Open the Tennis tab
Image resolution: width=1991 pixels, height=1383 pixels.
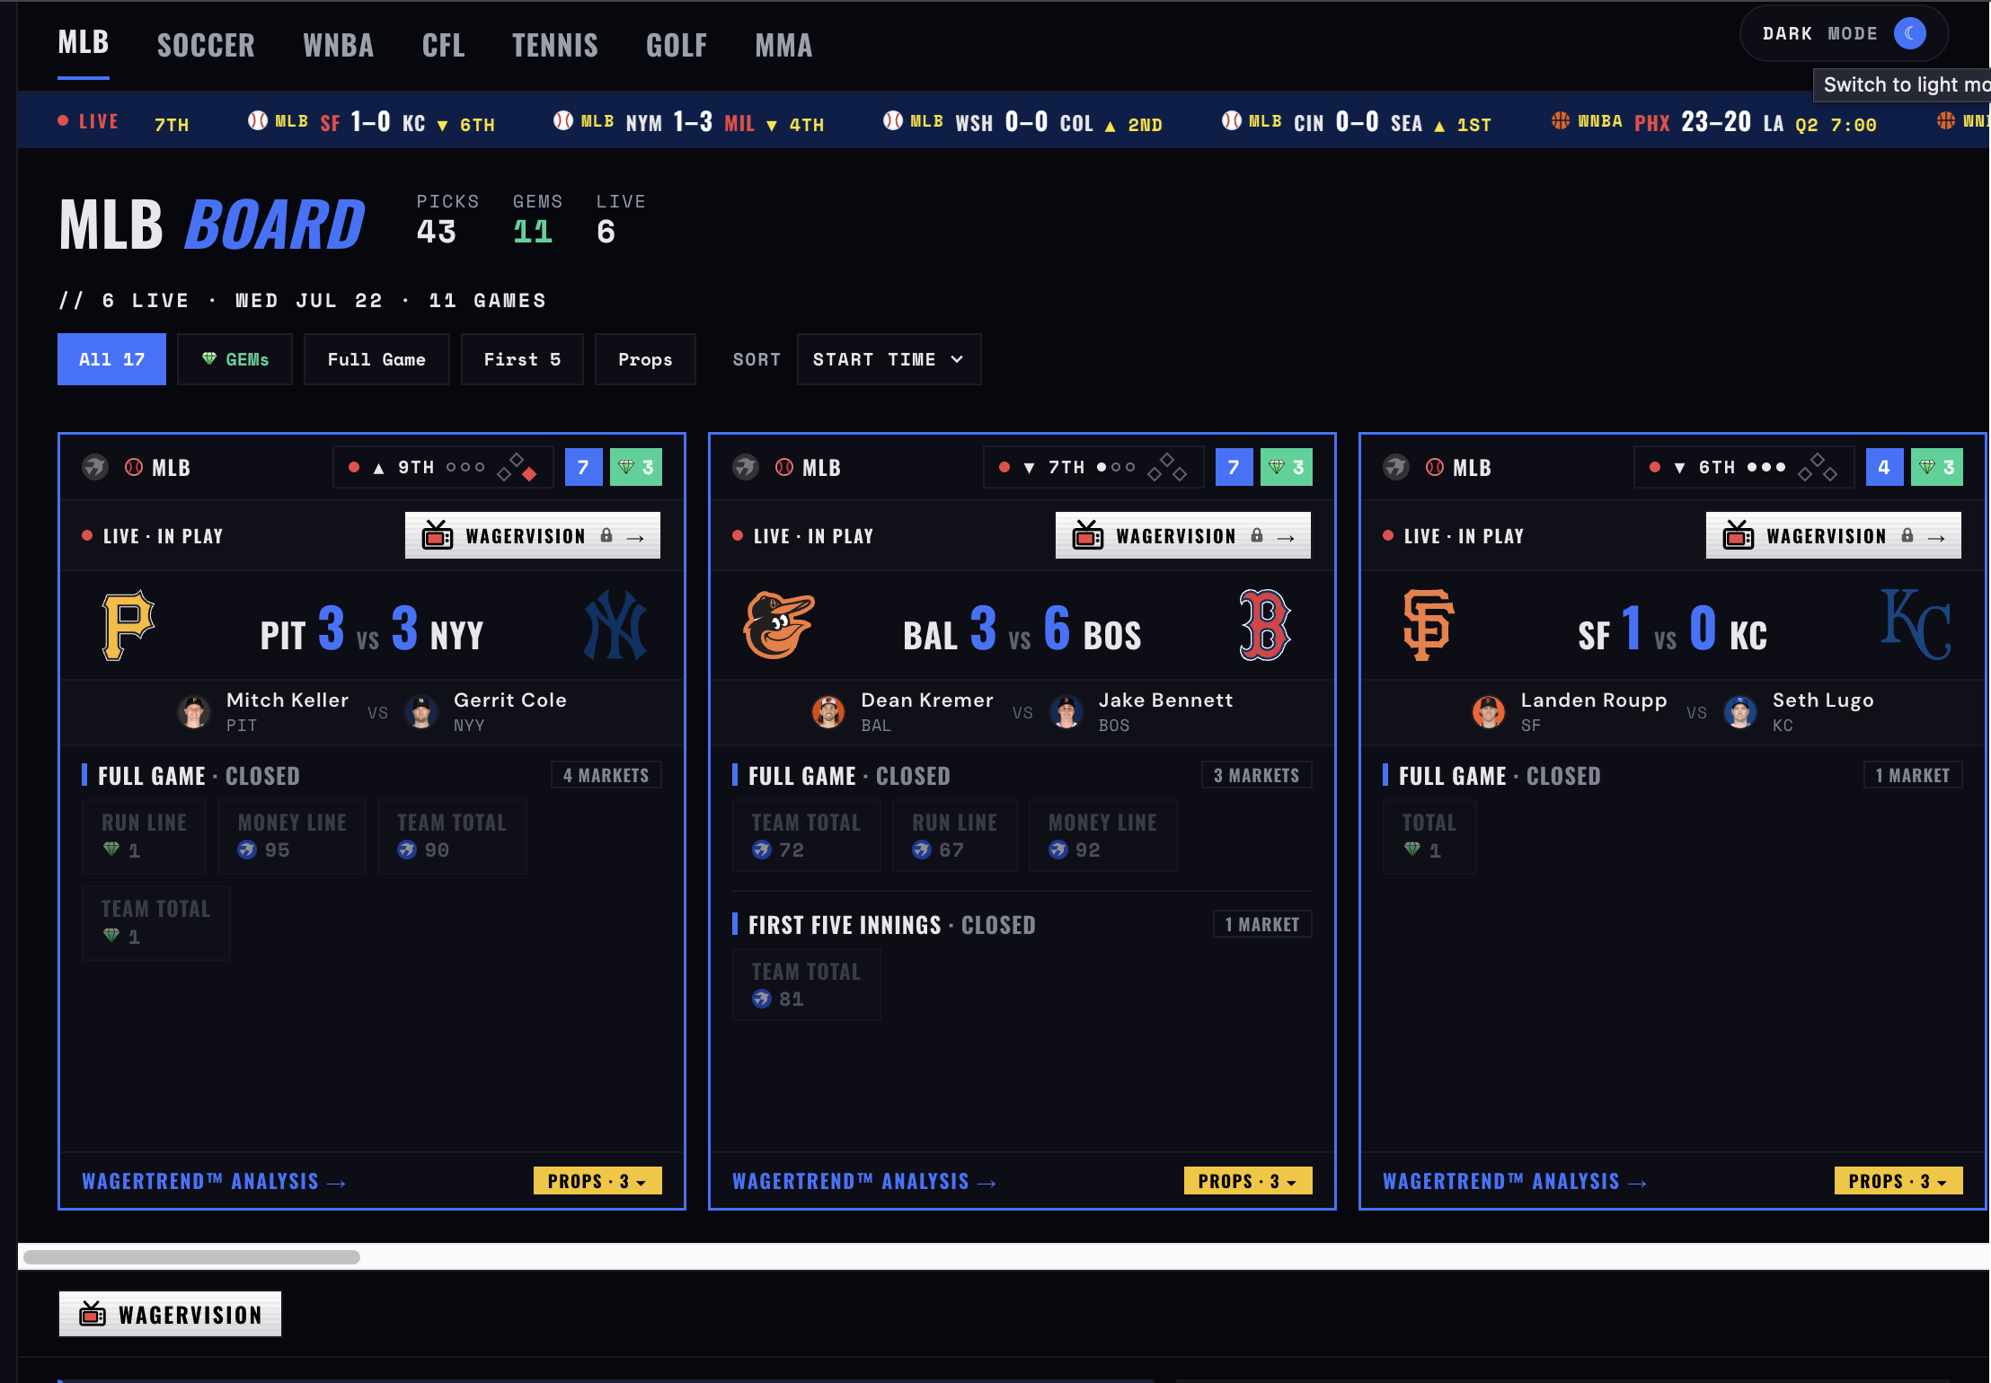(x=554, y=45)
